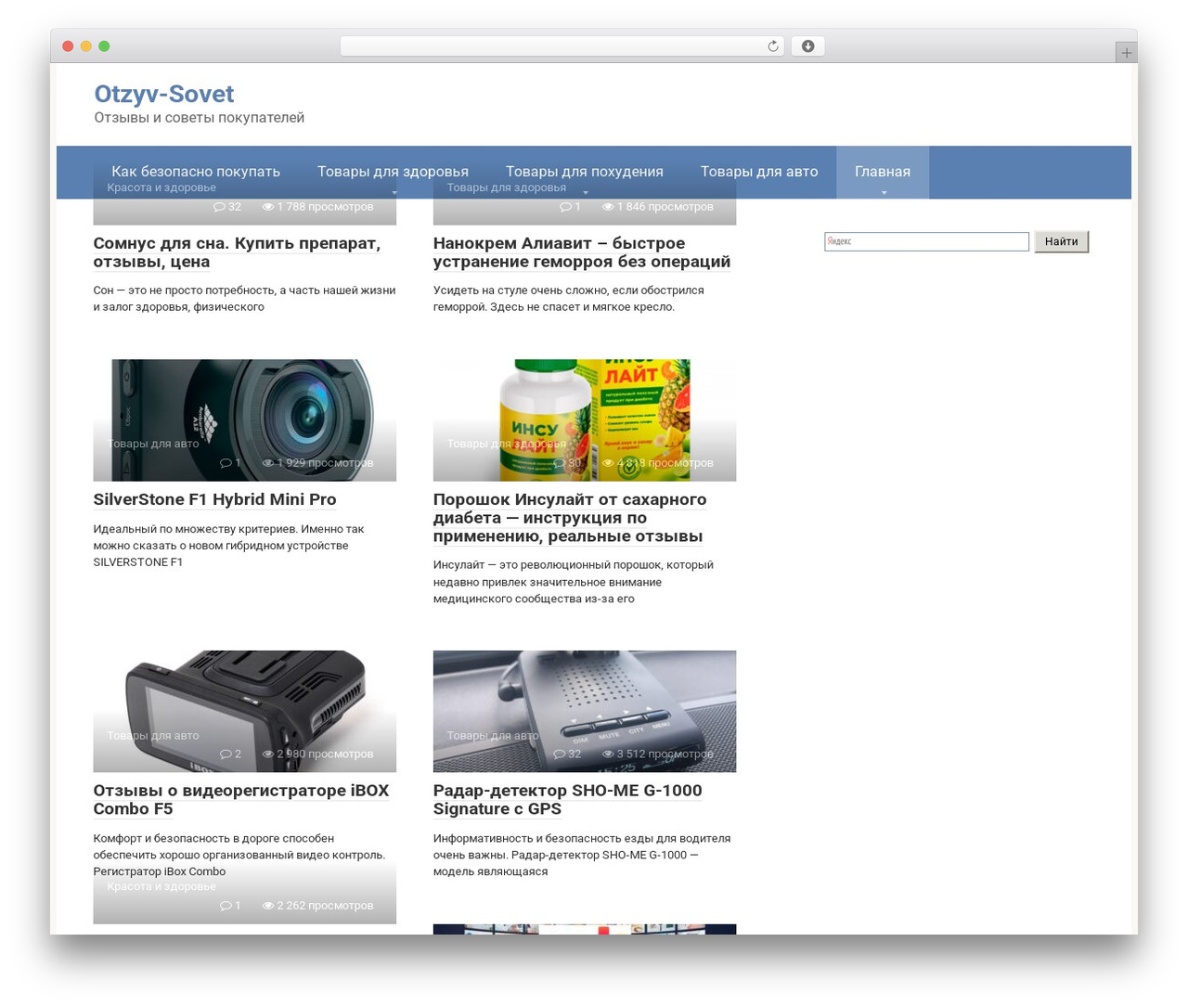1188x1006 pixels.
Task: Open the Товары для похудения menu item
Action: point(585,172)
